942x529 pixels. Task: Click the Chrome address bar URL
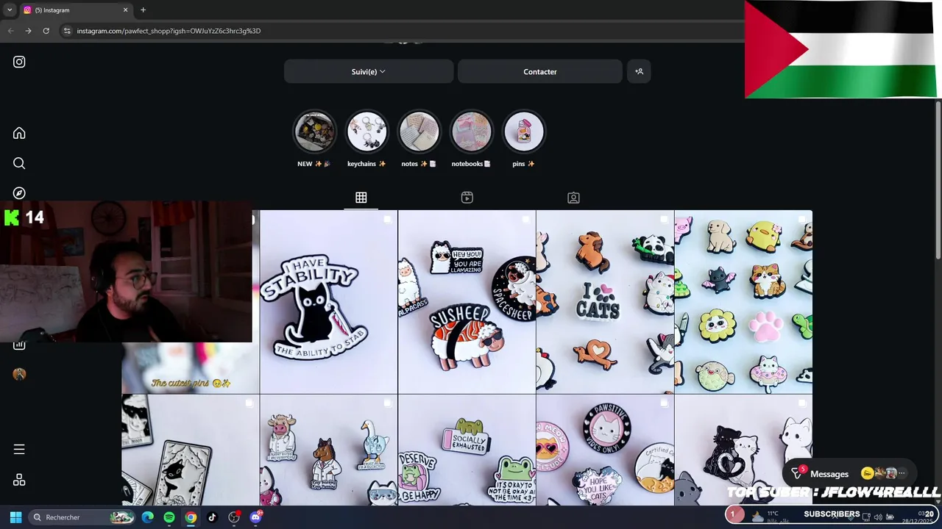(x=169, y=31)
